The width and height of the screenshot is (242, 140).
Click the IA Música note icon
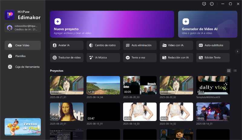91,58
